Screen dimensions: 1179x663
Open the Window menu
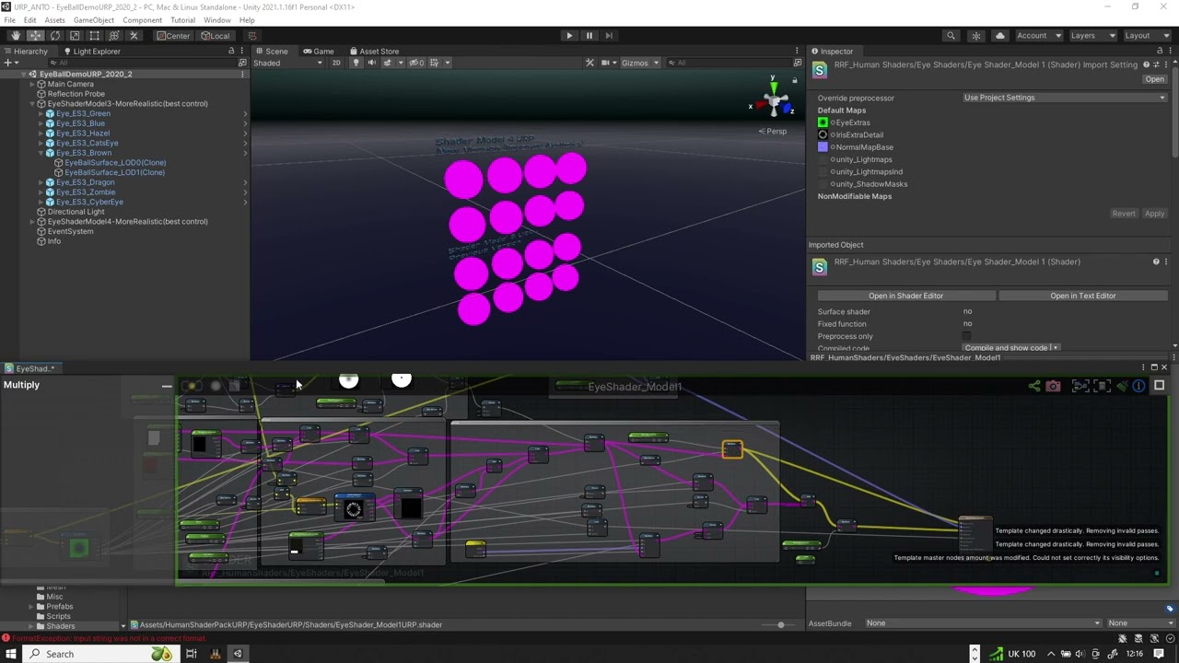(x=217, y=20)
